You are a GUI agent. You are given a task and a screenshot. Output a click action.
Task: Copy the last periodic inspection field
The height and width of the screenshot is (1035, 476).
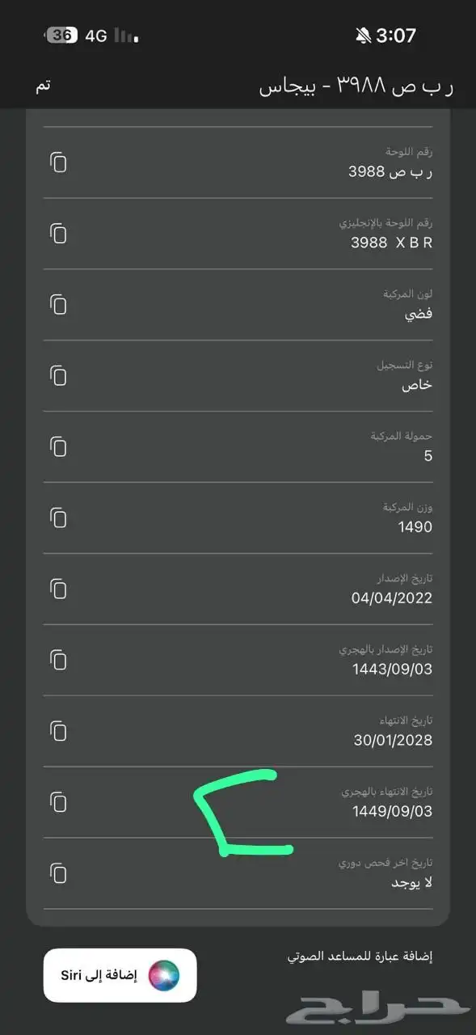click(57, 872)
